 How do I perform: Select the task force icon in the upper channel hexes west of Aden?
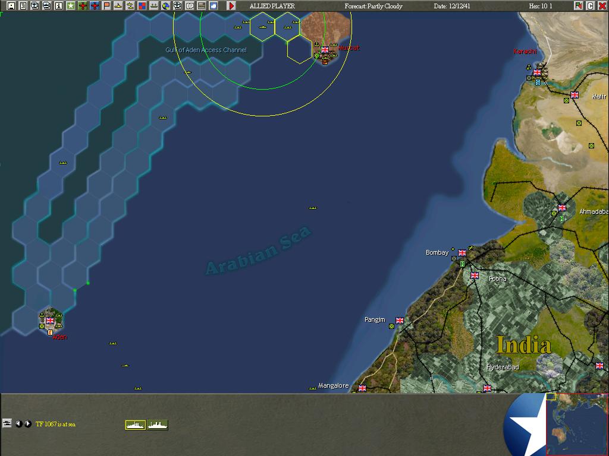point(63,163)
